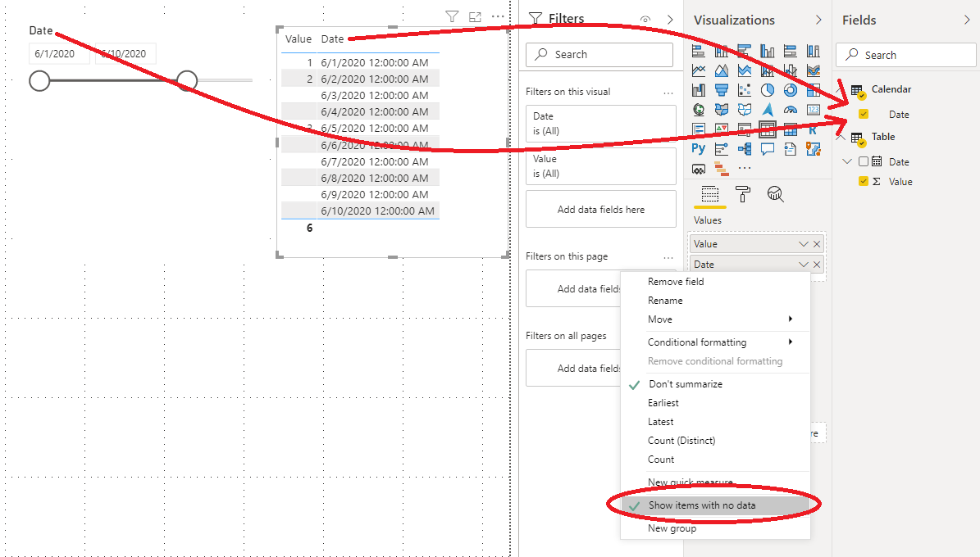980x557 pixels.
Task: Pick the ribbon chart visual
Action: pyautogui.click(x=814, y=70)
